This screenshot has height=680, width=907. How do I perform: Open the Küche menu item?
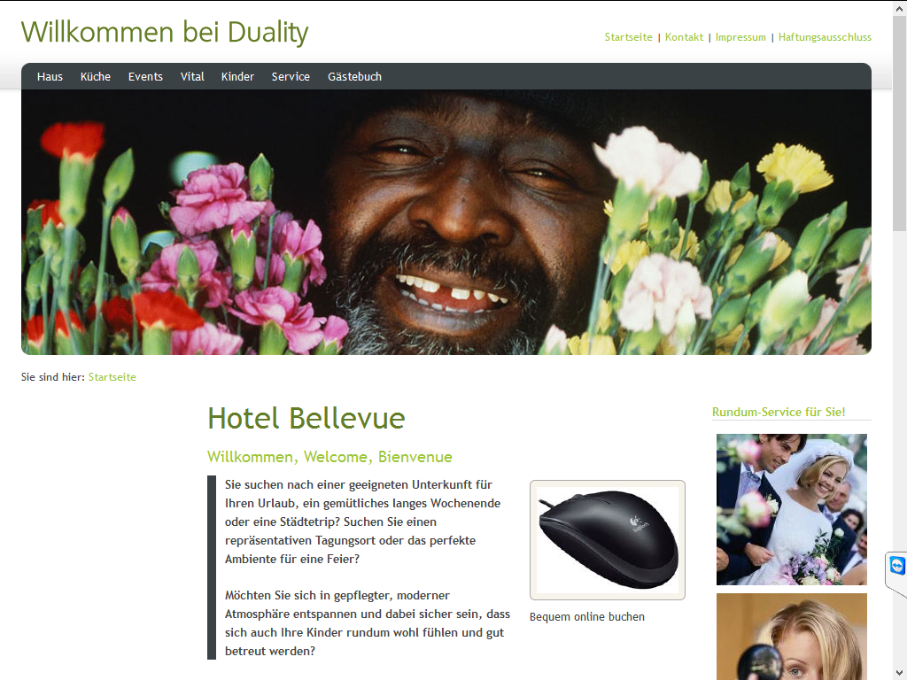click(96, 77)
